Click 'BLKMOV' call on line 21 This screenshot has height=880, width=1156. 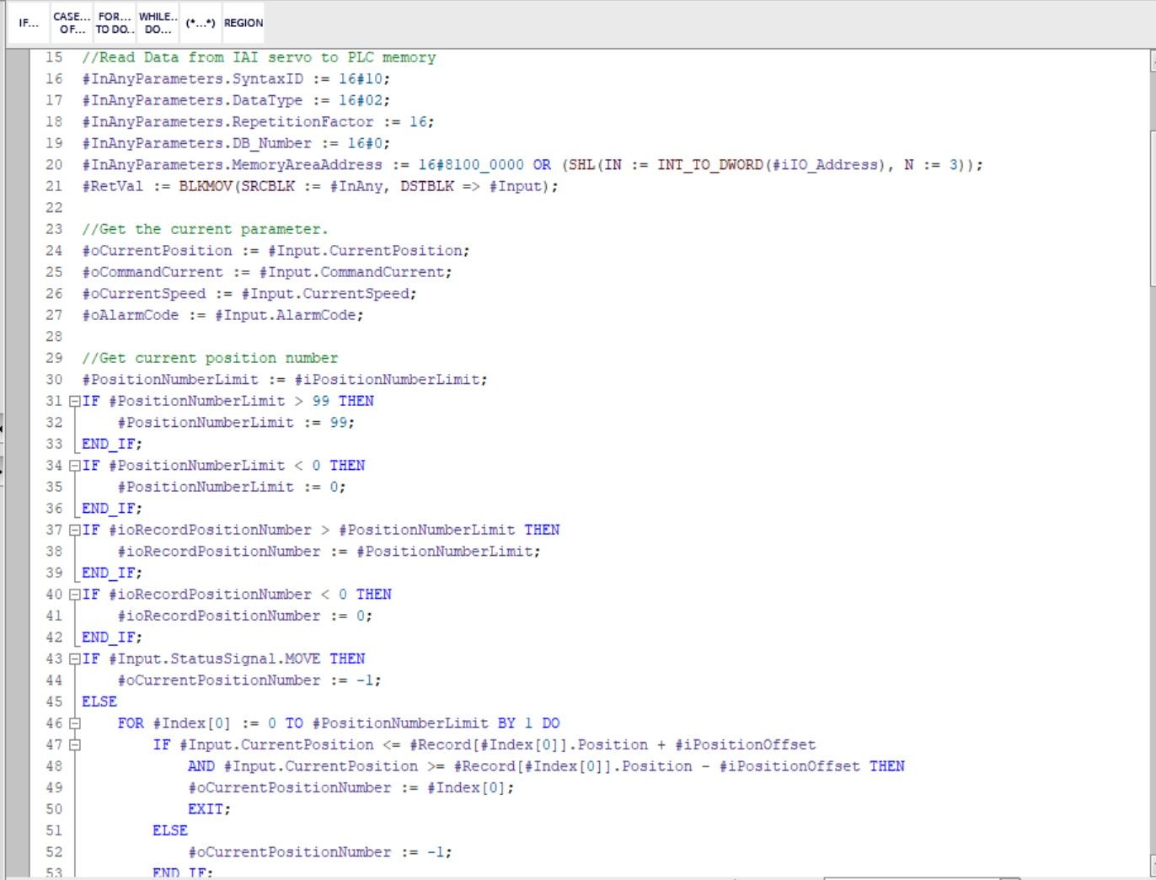coord(206,186)
